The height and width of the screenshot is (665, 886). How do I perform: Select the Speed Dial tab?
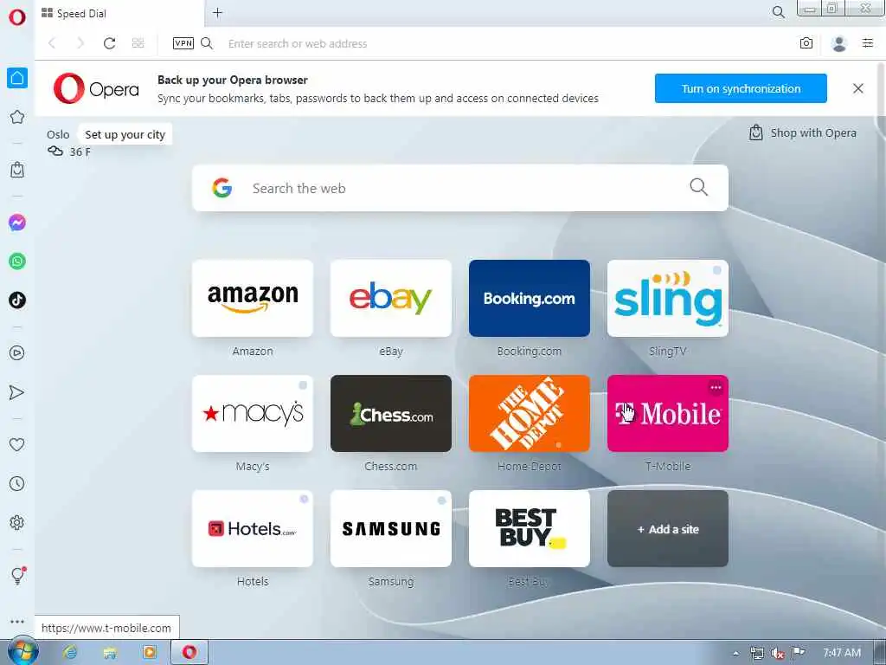coord(119,14)
